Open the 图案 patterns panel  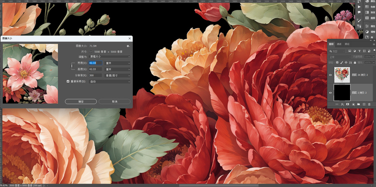(x=370, y=18)
